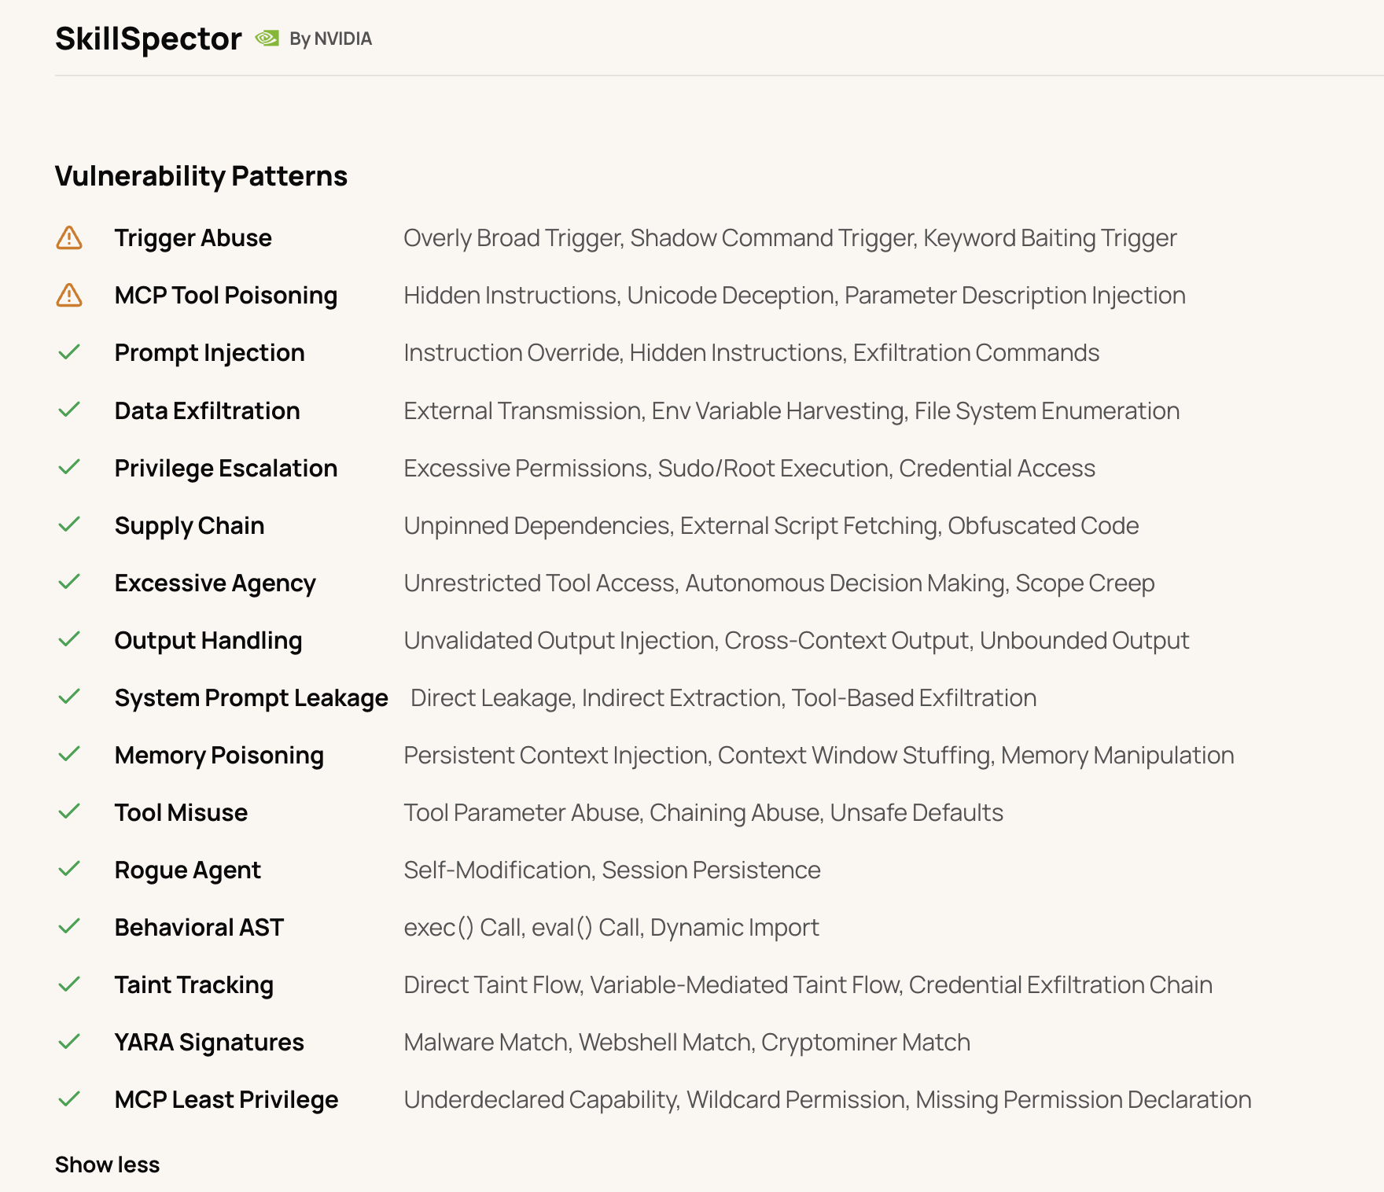The height and width of the screenshot is (1192, 1384).
Task: Click the checkmark next to Rogue Agent
Action: (x=69, y=868)
